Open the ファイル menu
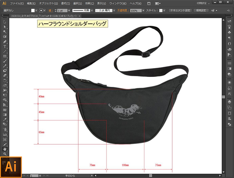 17,3
